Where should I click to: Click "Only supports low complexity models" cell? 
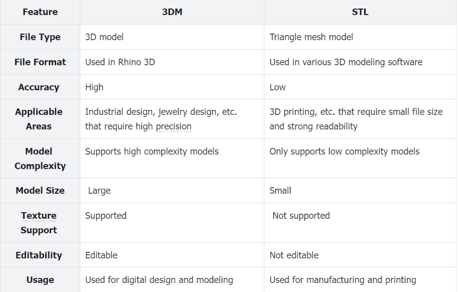360,158
